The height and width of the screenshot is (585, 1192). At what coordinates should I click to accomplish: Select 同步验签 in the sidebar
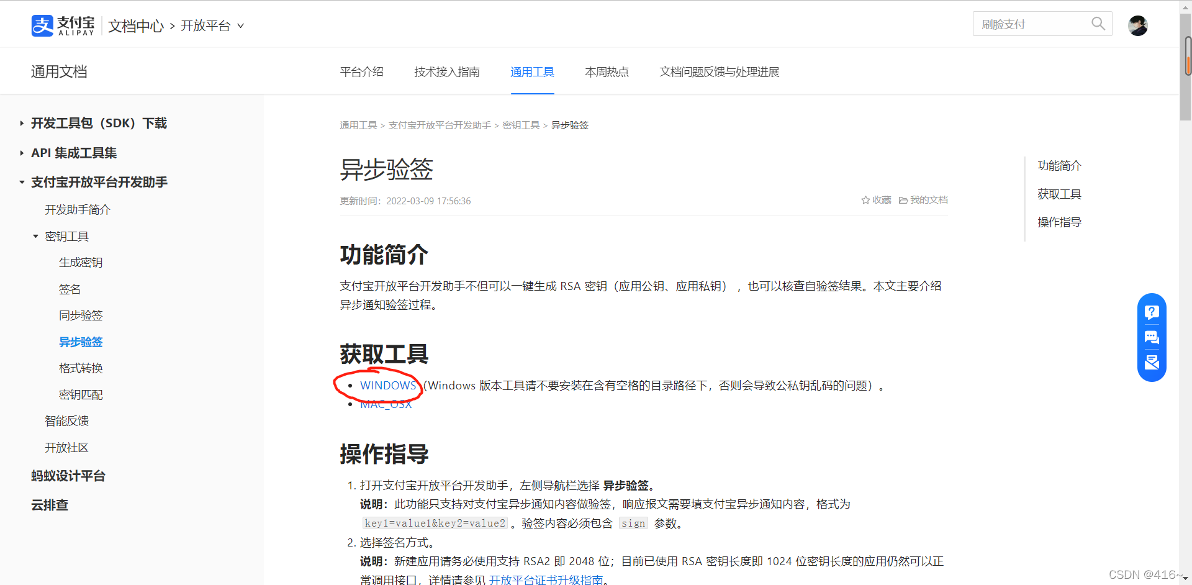click(x=81, y=315)
